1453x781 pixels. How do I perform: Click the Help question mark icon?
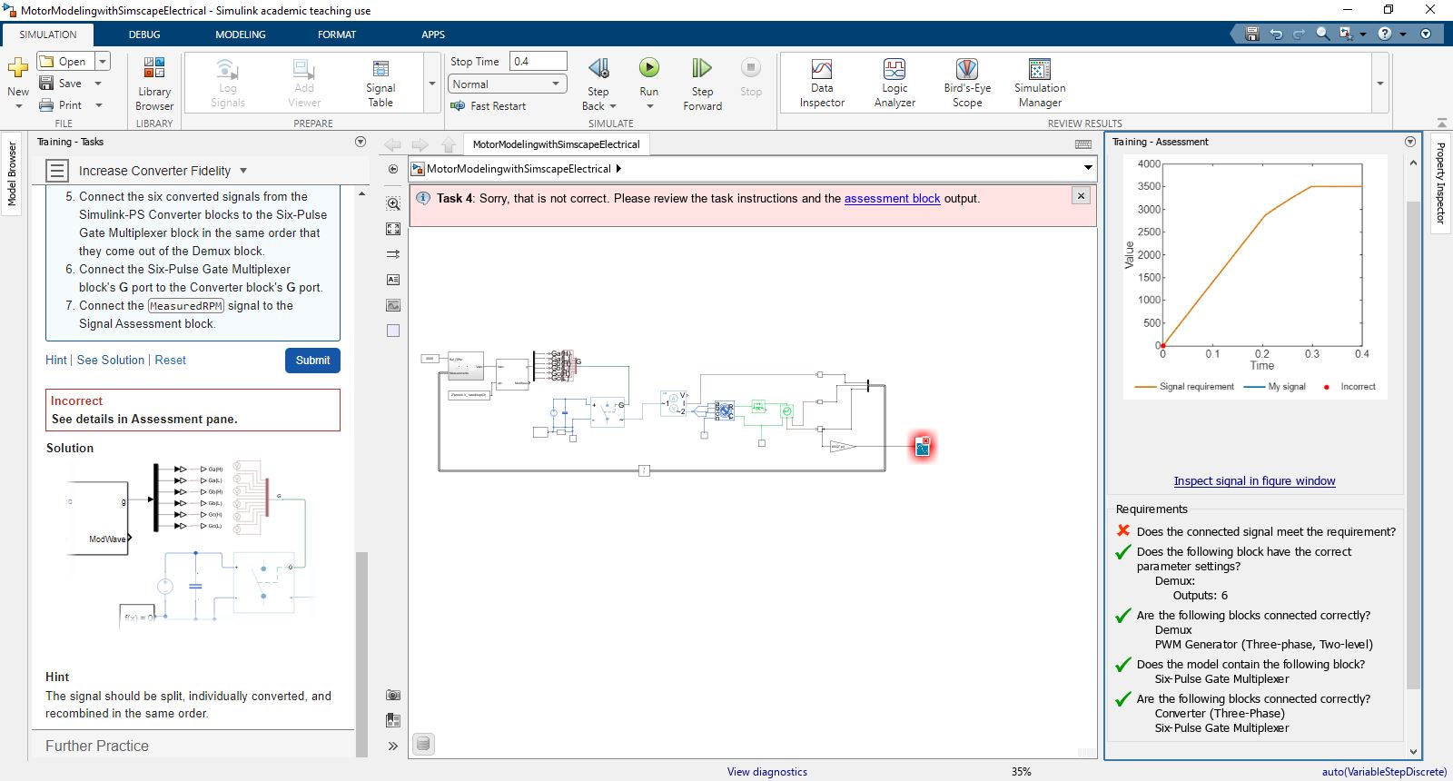pos(1385,34)
